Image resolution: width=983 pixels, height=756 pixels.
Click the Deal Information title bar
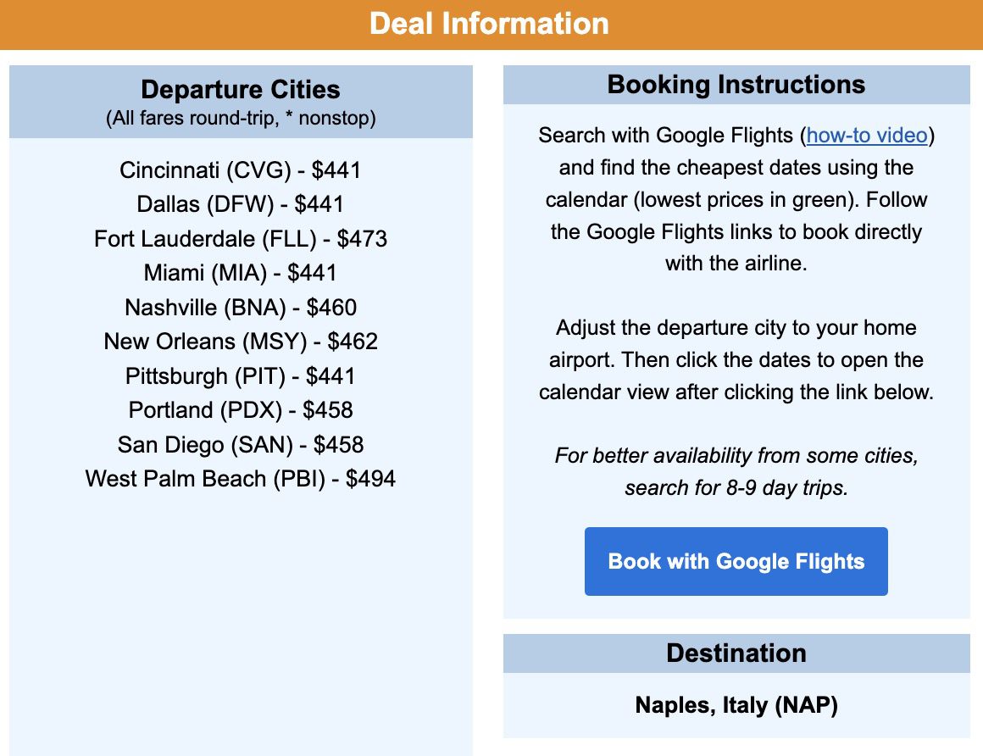click(491, 24)
